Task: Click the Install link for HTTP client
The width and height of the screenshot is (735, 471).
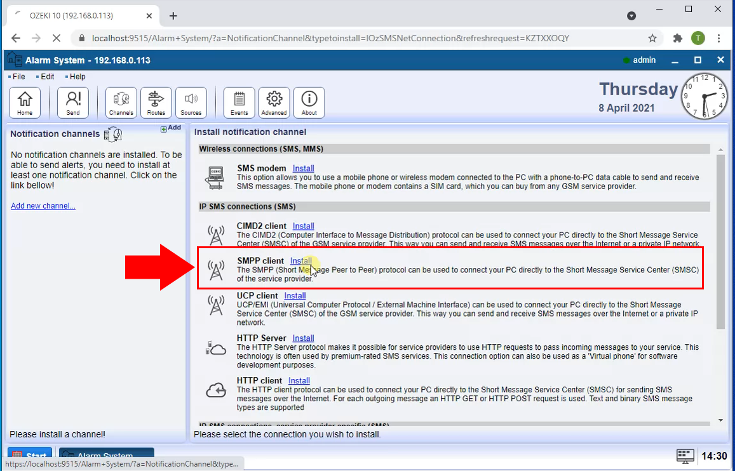Action: 299,380
